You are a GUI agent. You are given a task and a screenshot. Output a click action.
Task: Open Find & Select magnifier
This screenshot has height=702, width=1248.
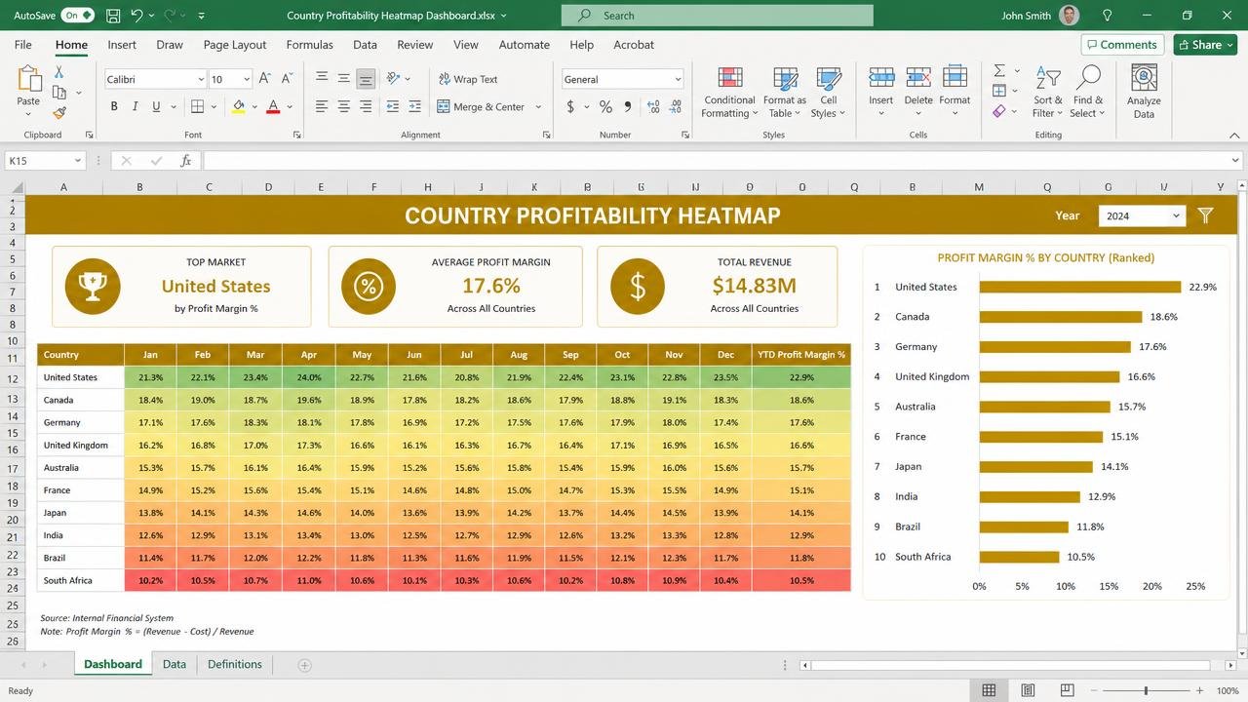click(1088, 93)
